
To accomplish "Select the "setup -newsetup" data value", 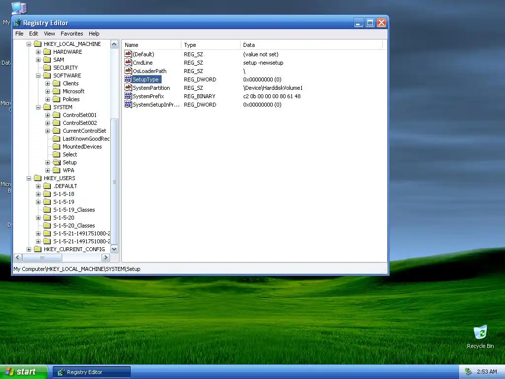I will tap(263, 63).
